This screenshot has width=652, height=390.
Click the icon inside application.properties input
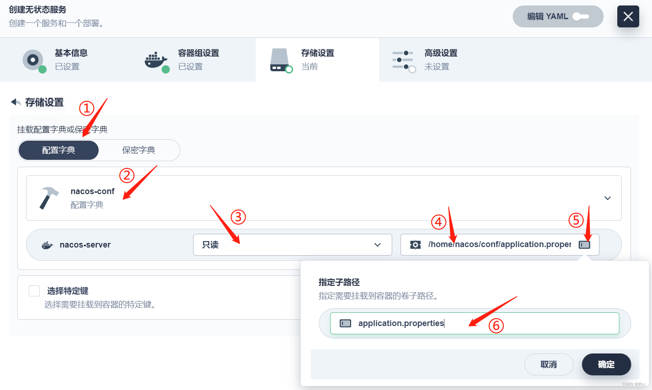click(x=346, y=323)
